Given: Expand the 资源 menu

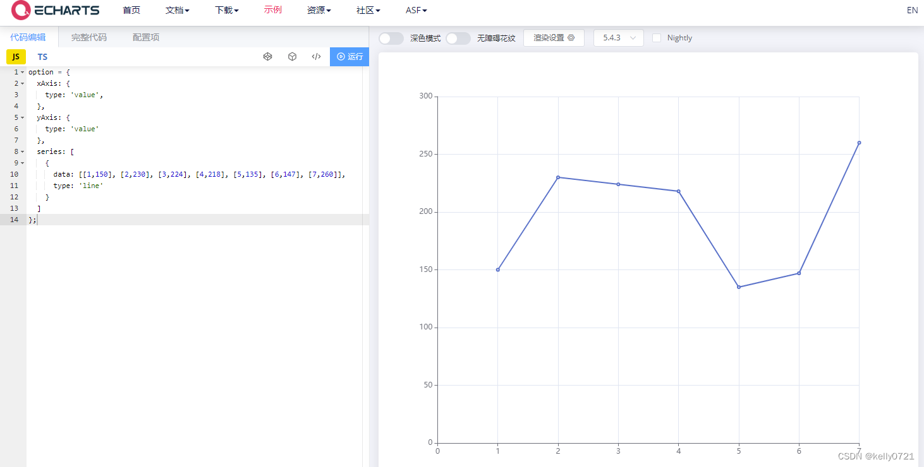Looking at the screenshot, I should point(319,10).
